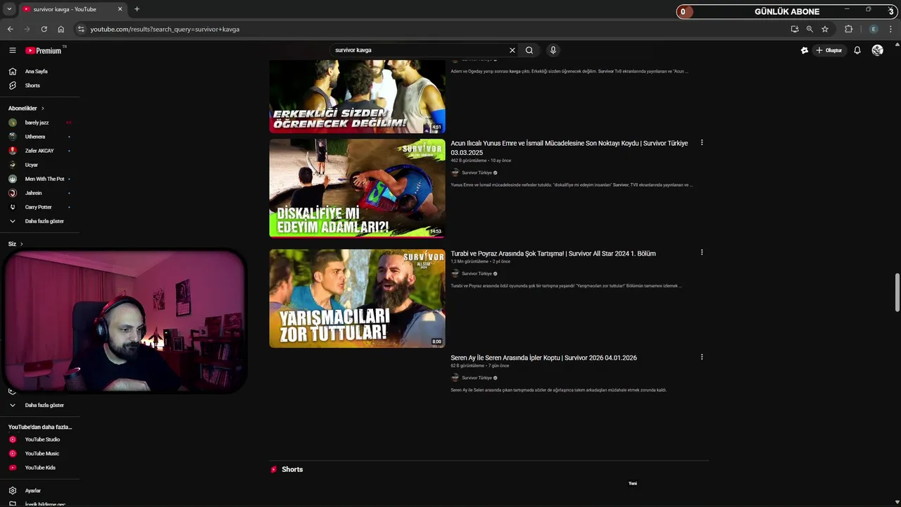The height and width of the screenshot is (507, 901).
Task: Select the survivor kavga - YouTube tab
Action: [71, 9]
